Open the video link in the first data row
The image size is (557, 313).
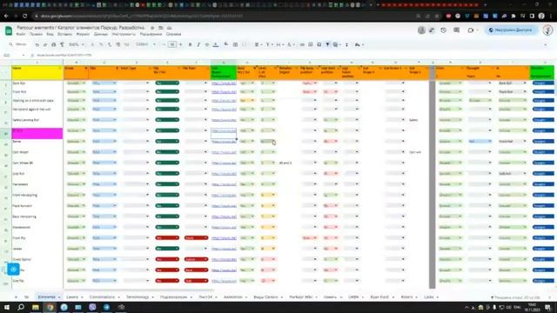pyautogui.click(x=224, y=83)
